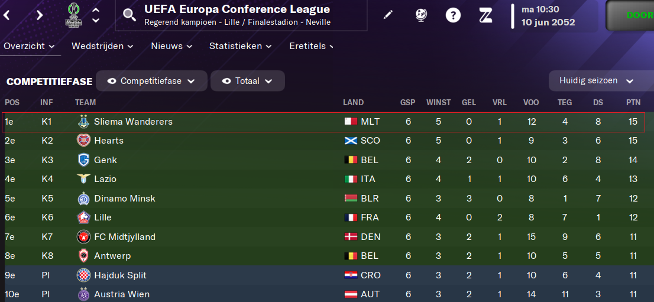Click the Sliema Wanderers club badge

(83, 122)
